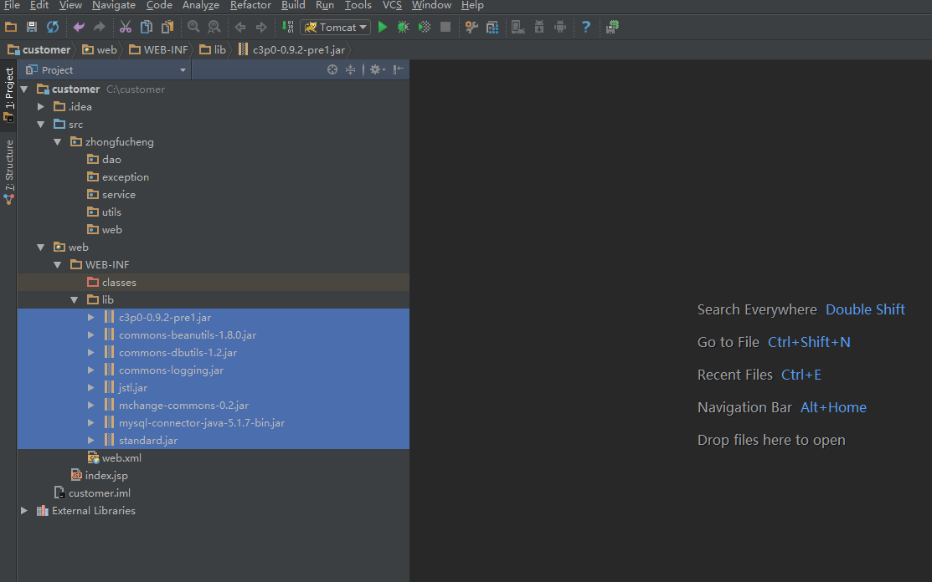Click the Navigate Back arrow
932x582 pixels.
point(240,28)
